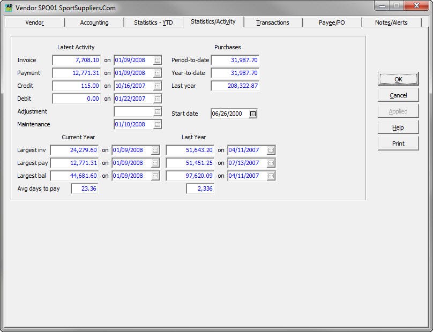The width and height of the screenshot is (433, 332).
Task: Click the Avg days to pay 23.36 field
Action: 85,189
